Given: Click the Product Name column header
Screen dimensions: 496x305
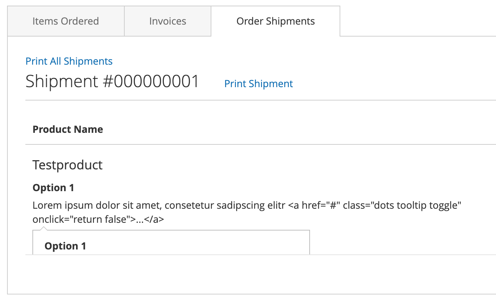Looking at the screenshot, I should coord(68,129).
